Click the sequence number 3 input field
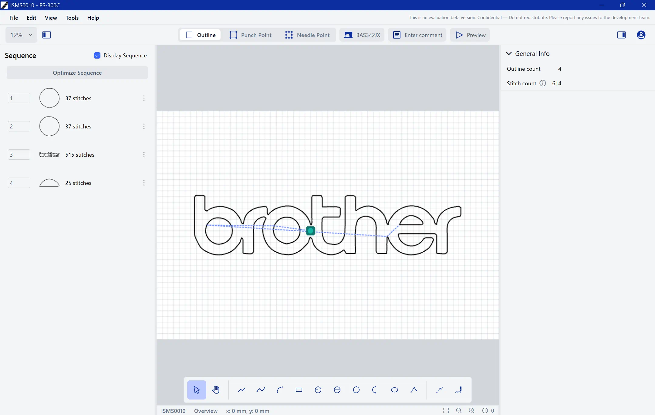The width and height of the screenshot is (655, 415). point(19,155)
